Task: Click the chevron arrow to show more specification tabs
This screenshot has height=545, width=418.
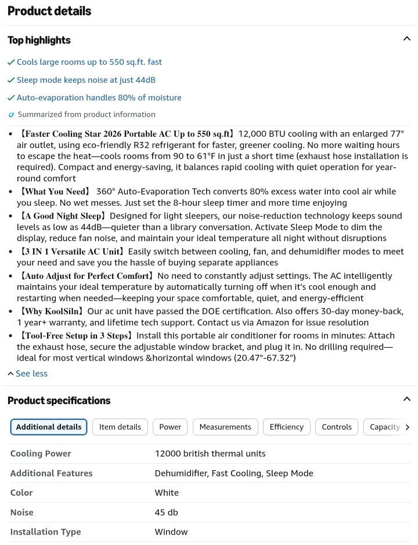Action: pos(408,427)
